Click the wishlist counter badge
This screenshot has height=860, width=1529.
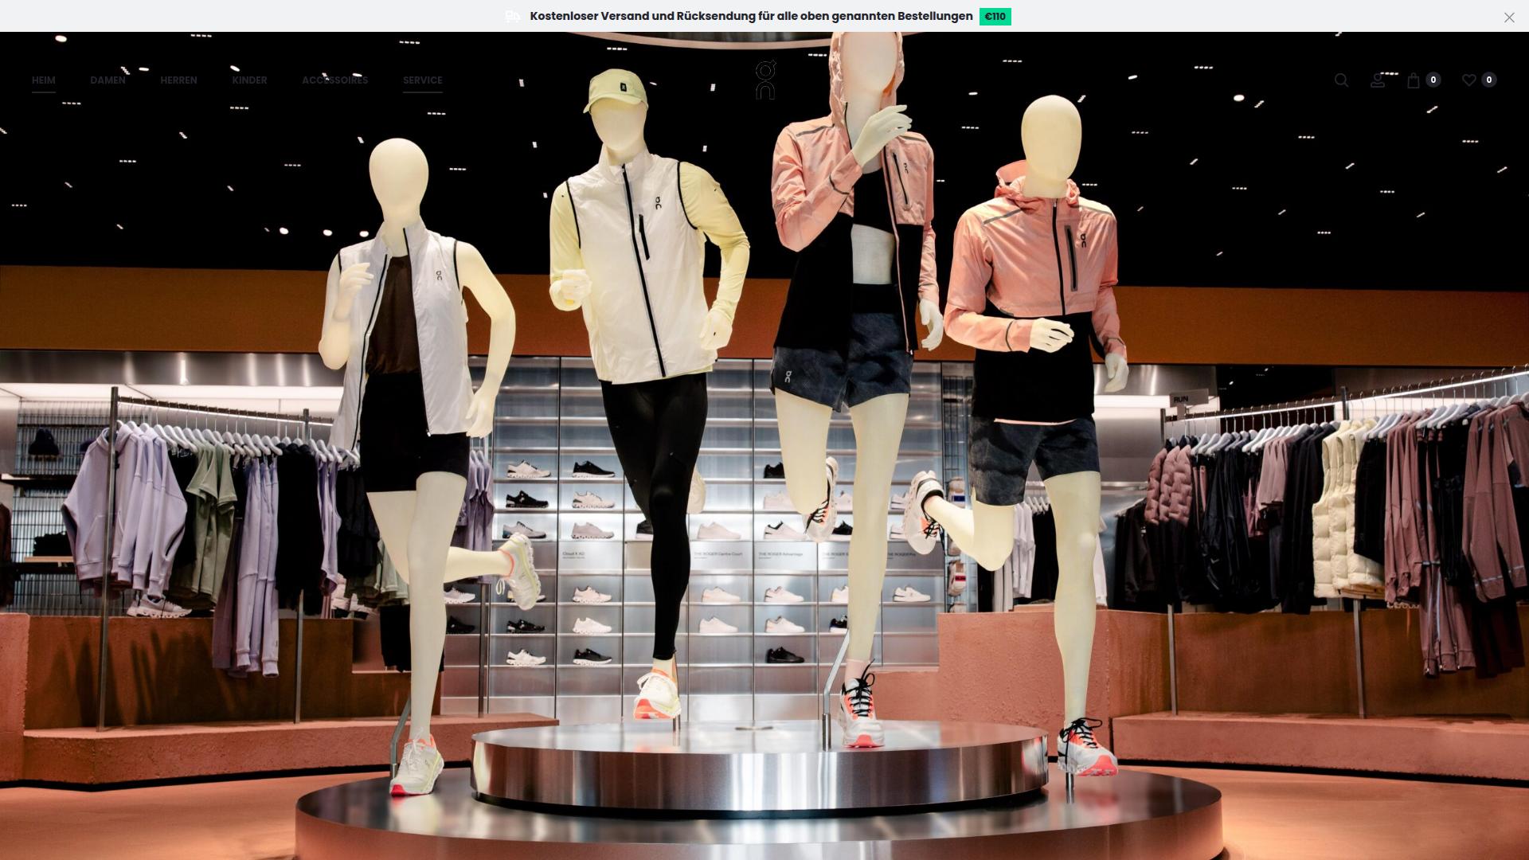coord(1488,80)
